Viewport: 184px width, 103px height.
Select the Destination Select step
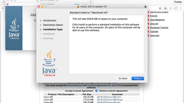[53, 25]
